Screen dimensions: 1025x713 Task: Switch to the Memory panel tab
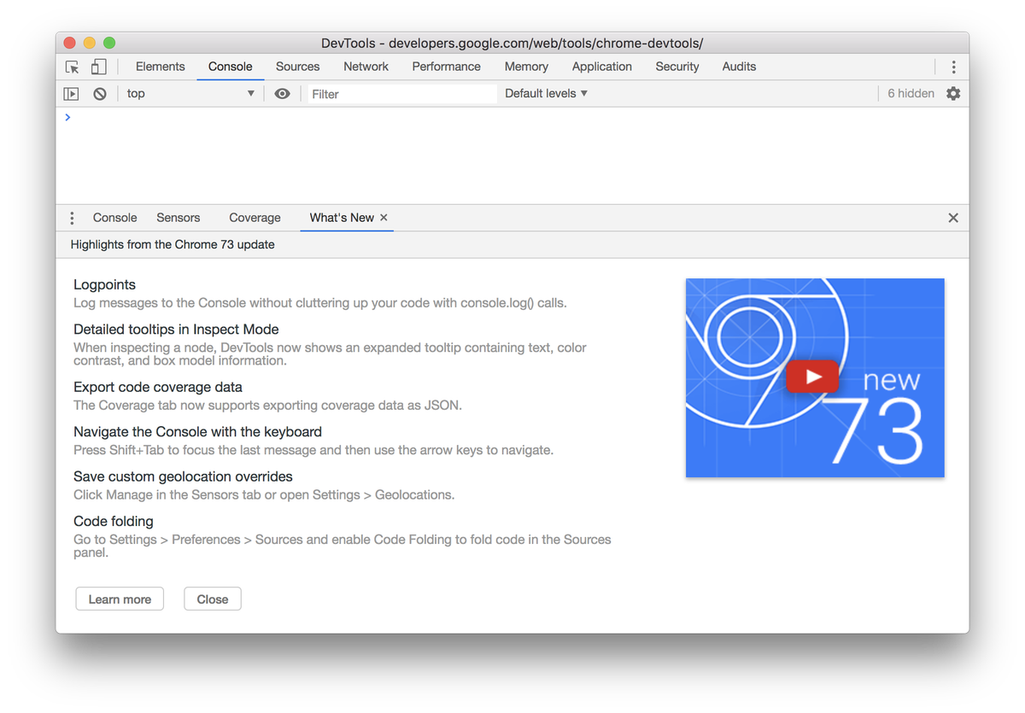coord(526,67)
